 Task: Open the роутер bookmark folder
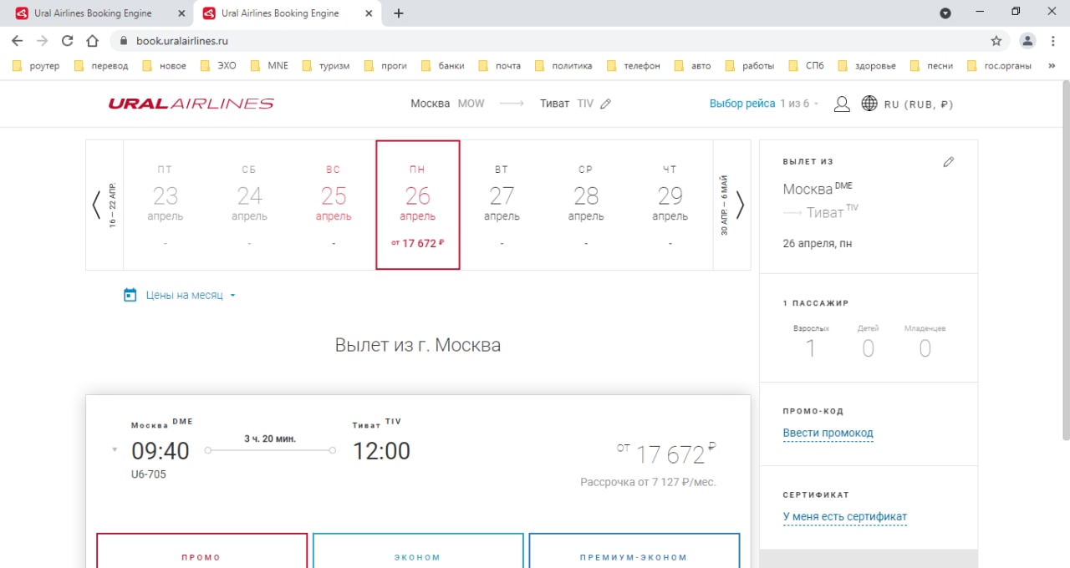tap(37, 65)
